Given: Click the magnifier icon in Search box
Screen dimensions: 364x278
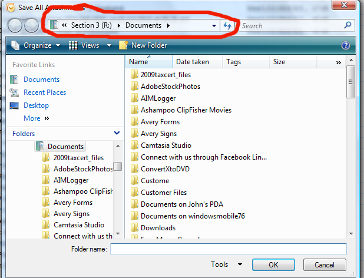Looking at the screenshot, I should point(348,26).
